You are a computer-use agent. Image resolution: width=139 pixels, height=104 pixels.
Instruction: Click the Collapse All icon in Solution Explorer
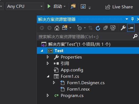point(105,28)
